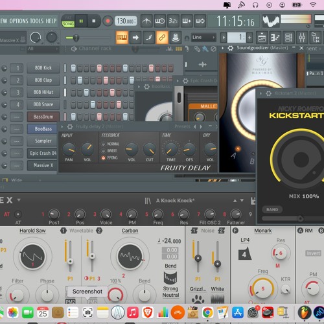
Task: Click the arrow auto-scroll icon
Action: [135, 38]
